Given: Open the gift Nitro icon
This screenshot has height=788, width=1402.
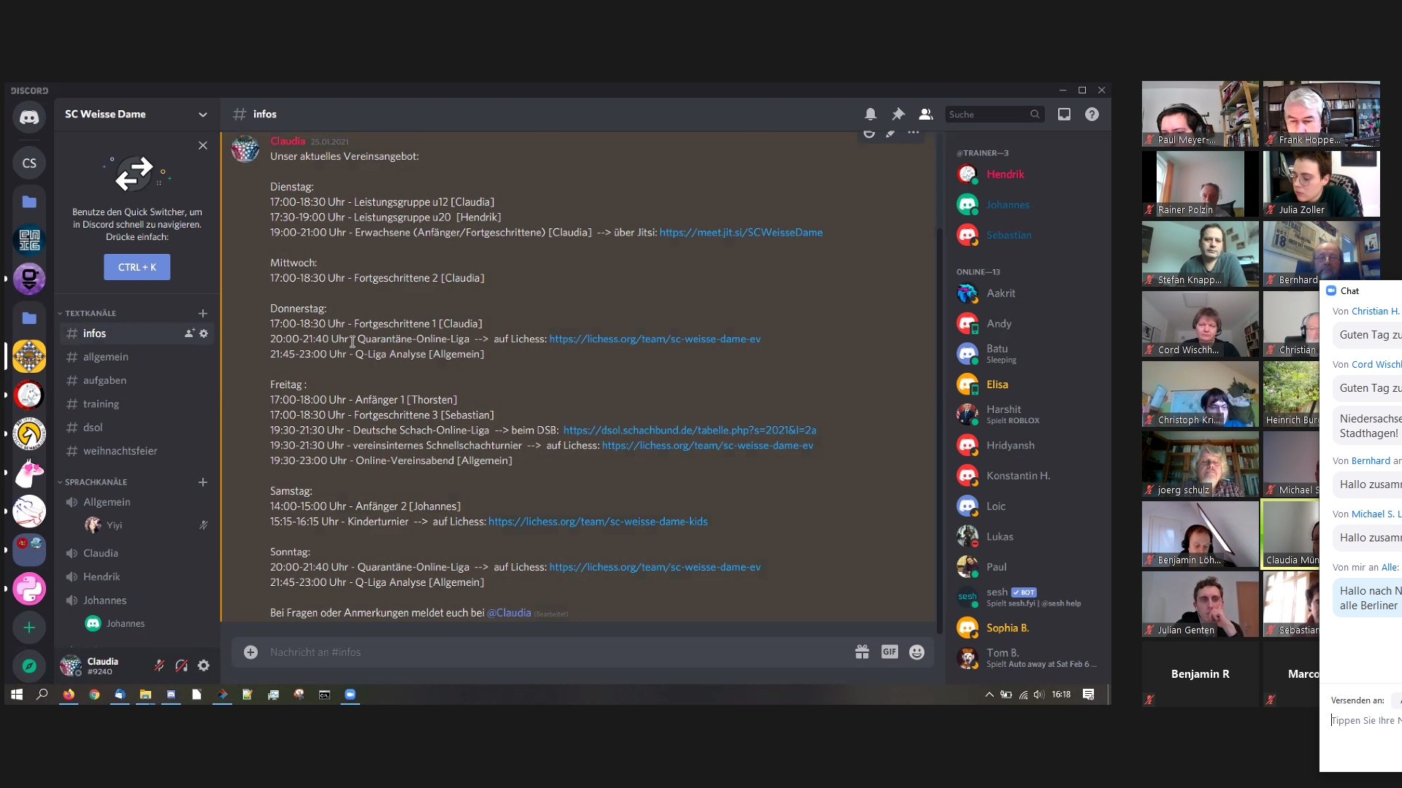Looking at the screenshot, I should [862, 652].
